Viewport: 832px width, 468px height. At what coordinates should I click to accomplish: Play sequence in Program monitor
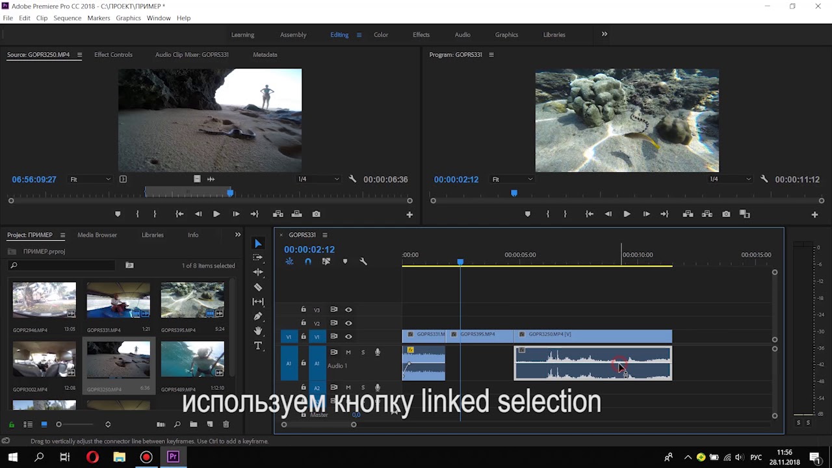click(627, 214)
